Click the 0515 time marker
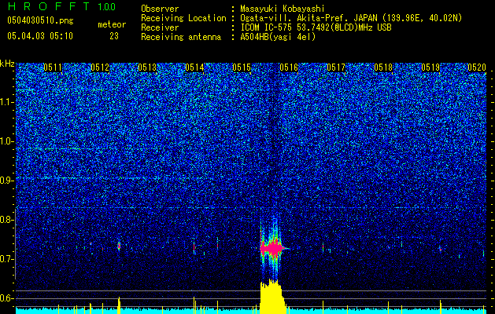The width and height of the screenshot is (495, 314). click(x=242, y=68)
